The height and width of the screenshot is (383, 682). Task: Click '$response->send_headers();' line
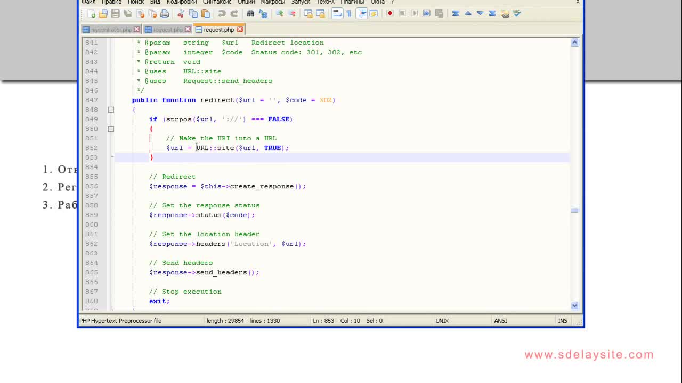pos(204,272)
